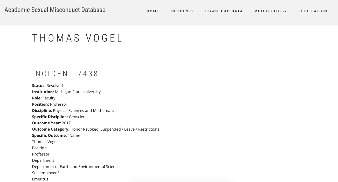Click Physical Sciences and Mathematics discipline text
This screenshot has width=338, height=182.
point(85,111)
